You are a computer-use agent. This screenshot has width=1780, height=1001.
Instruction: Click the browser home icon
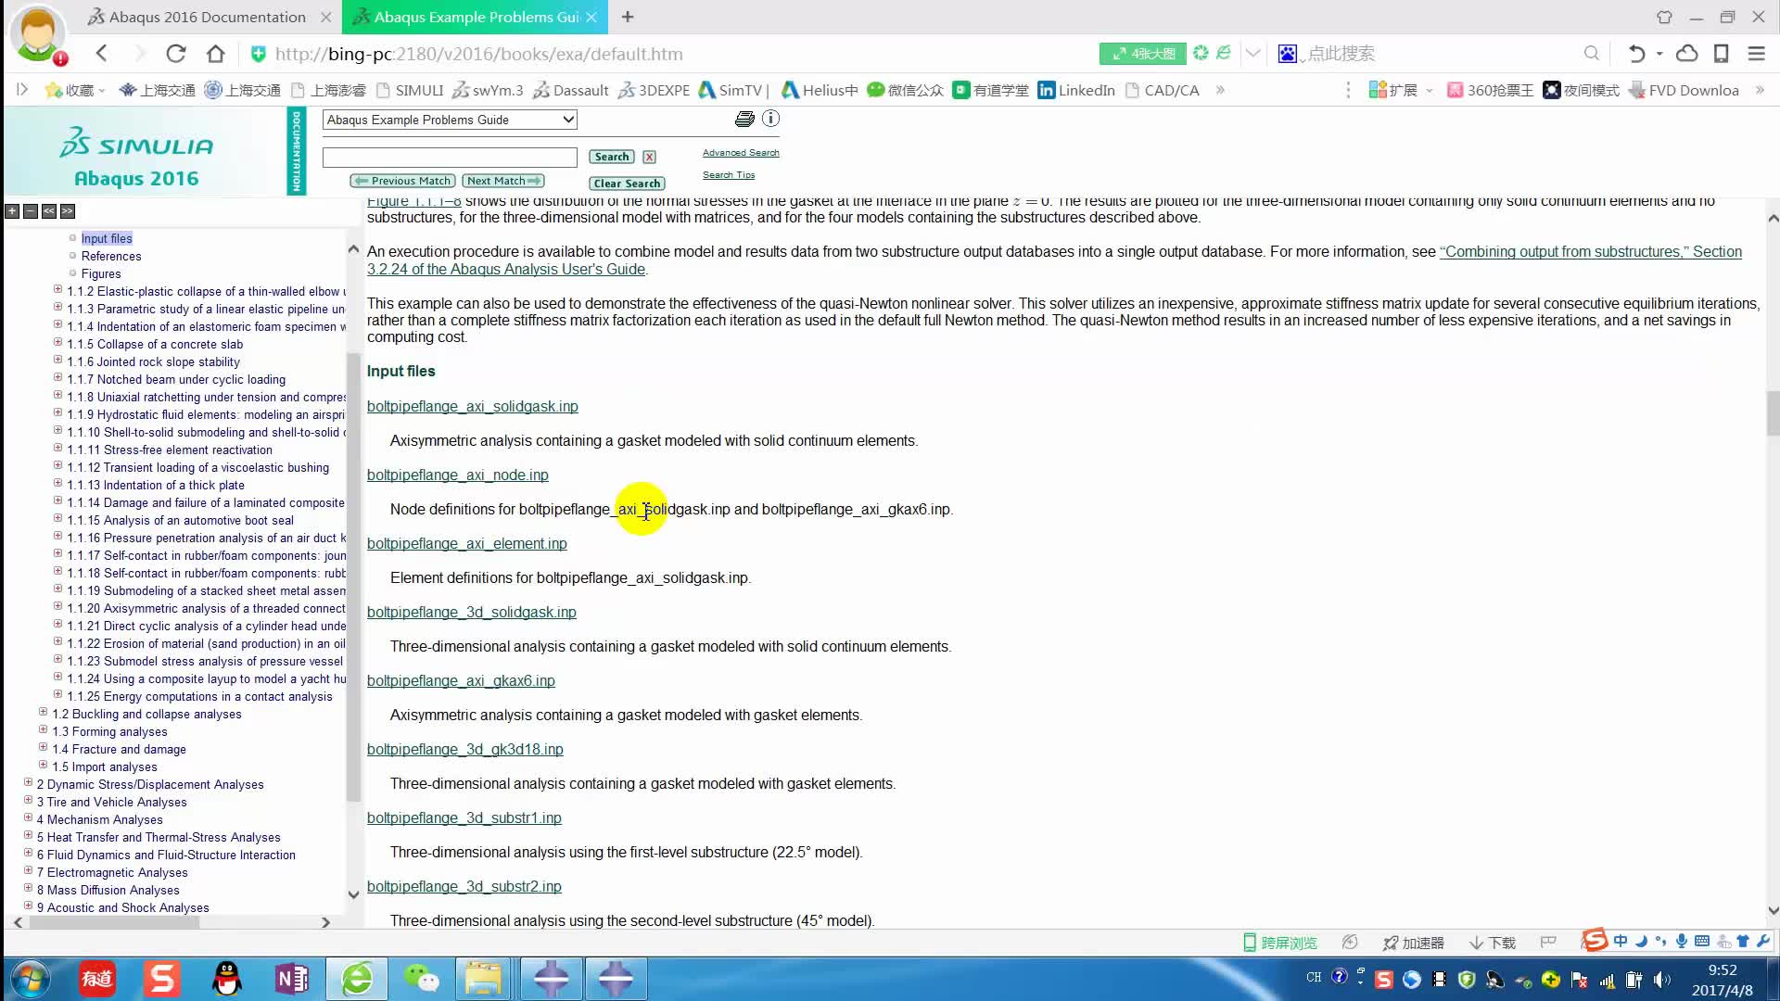(215, 54)
